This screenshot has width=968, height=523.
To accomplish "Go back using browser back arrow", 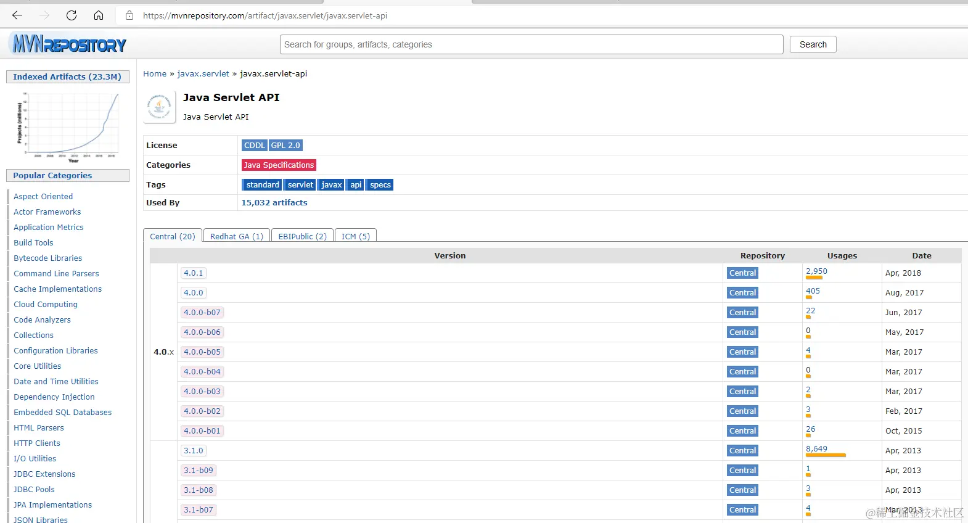I will 17,15.
